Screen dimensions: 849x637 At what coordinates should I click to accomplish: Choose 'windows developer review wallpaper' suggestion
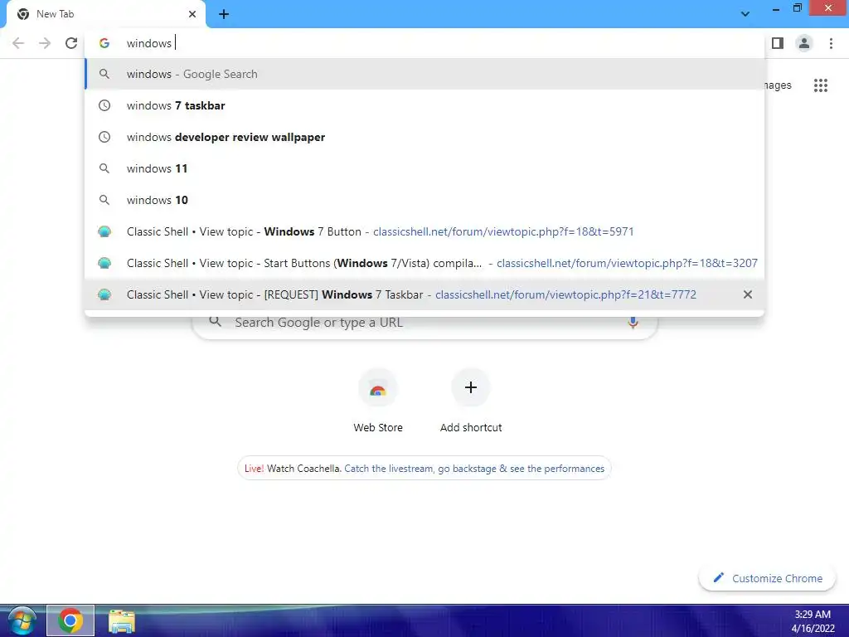coord(425,137)
